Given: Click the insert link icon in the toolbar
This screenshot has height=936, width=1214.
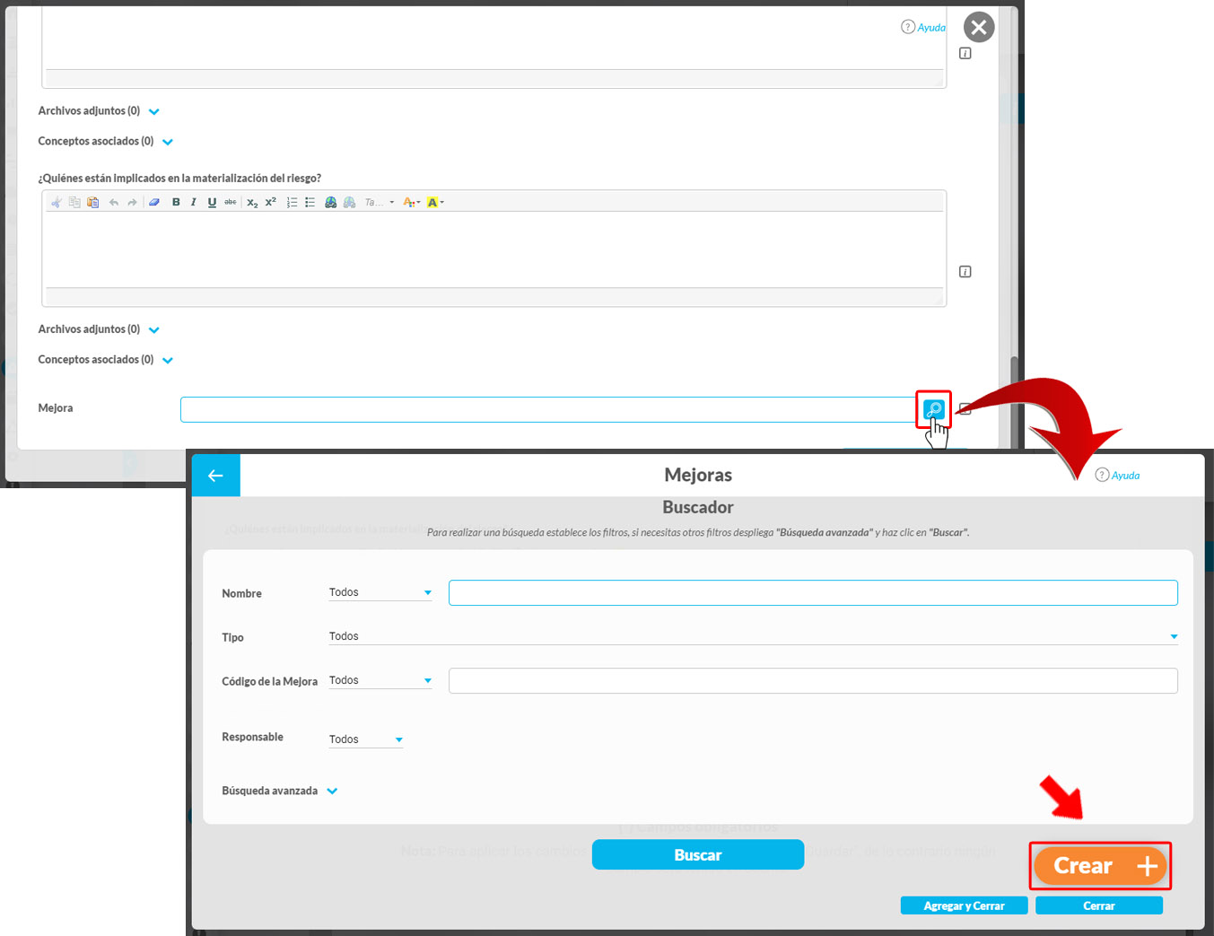Looking at the screenshot, I should pos(330,203).
